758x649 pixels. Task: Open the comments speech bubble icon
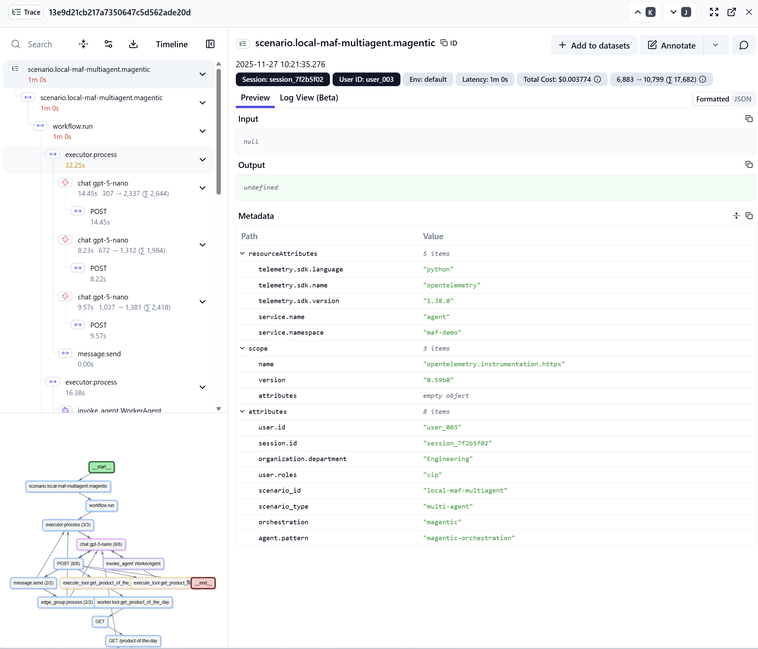point(743,45)
